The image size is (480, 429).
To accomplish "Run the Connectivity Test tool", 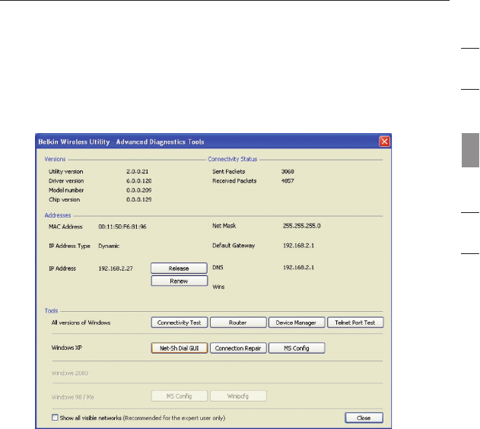I will [180, 323].
